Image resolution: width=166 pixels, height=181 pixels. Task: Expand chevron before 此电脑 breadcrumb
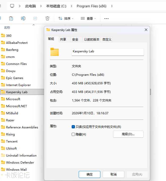point(20,6)
